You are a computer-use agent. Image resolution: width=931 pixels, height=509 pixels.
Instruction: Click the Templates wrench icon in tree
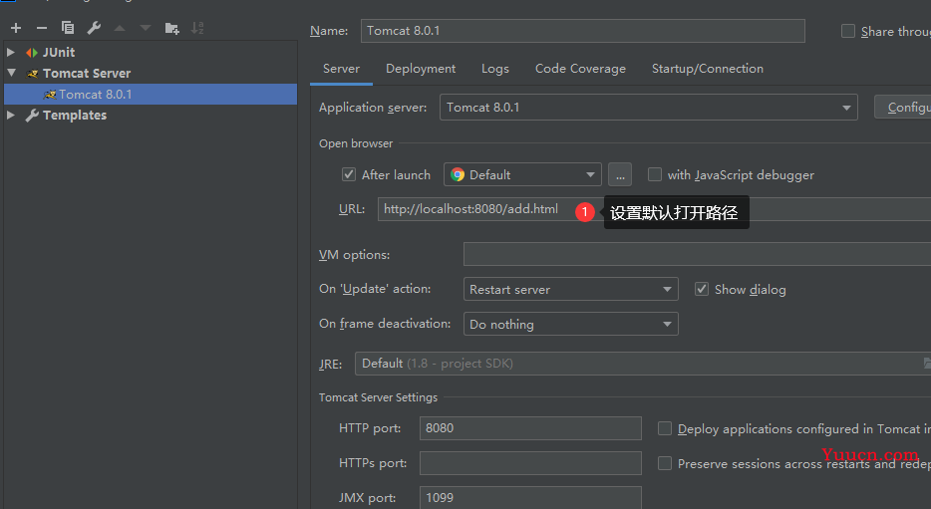(32, 116)
